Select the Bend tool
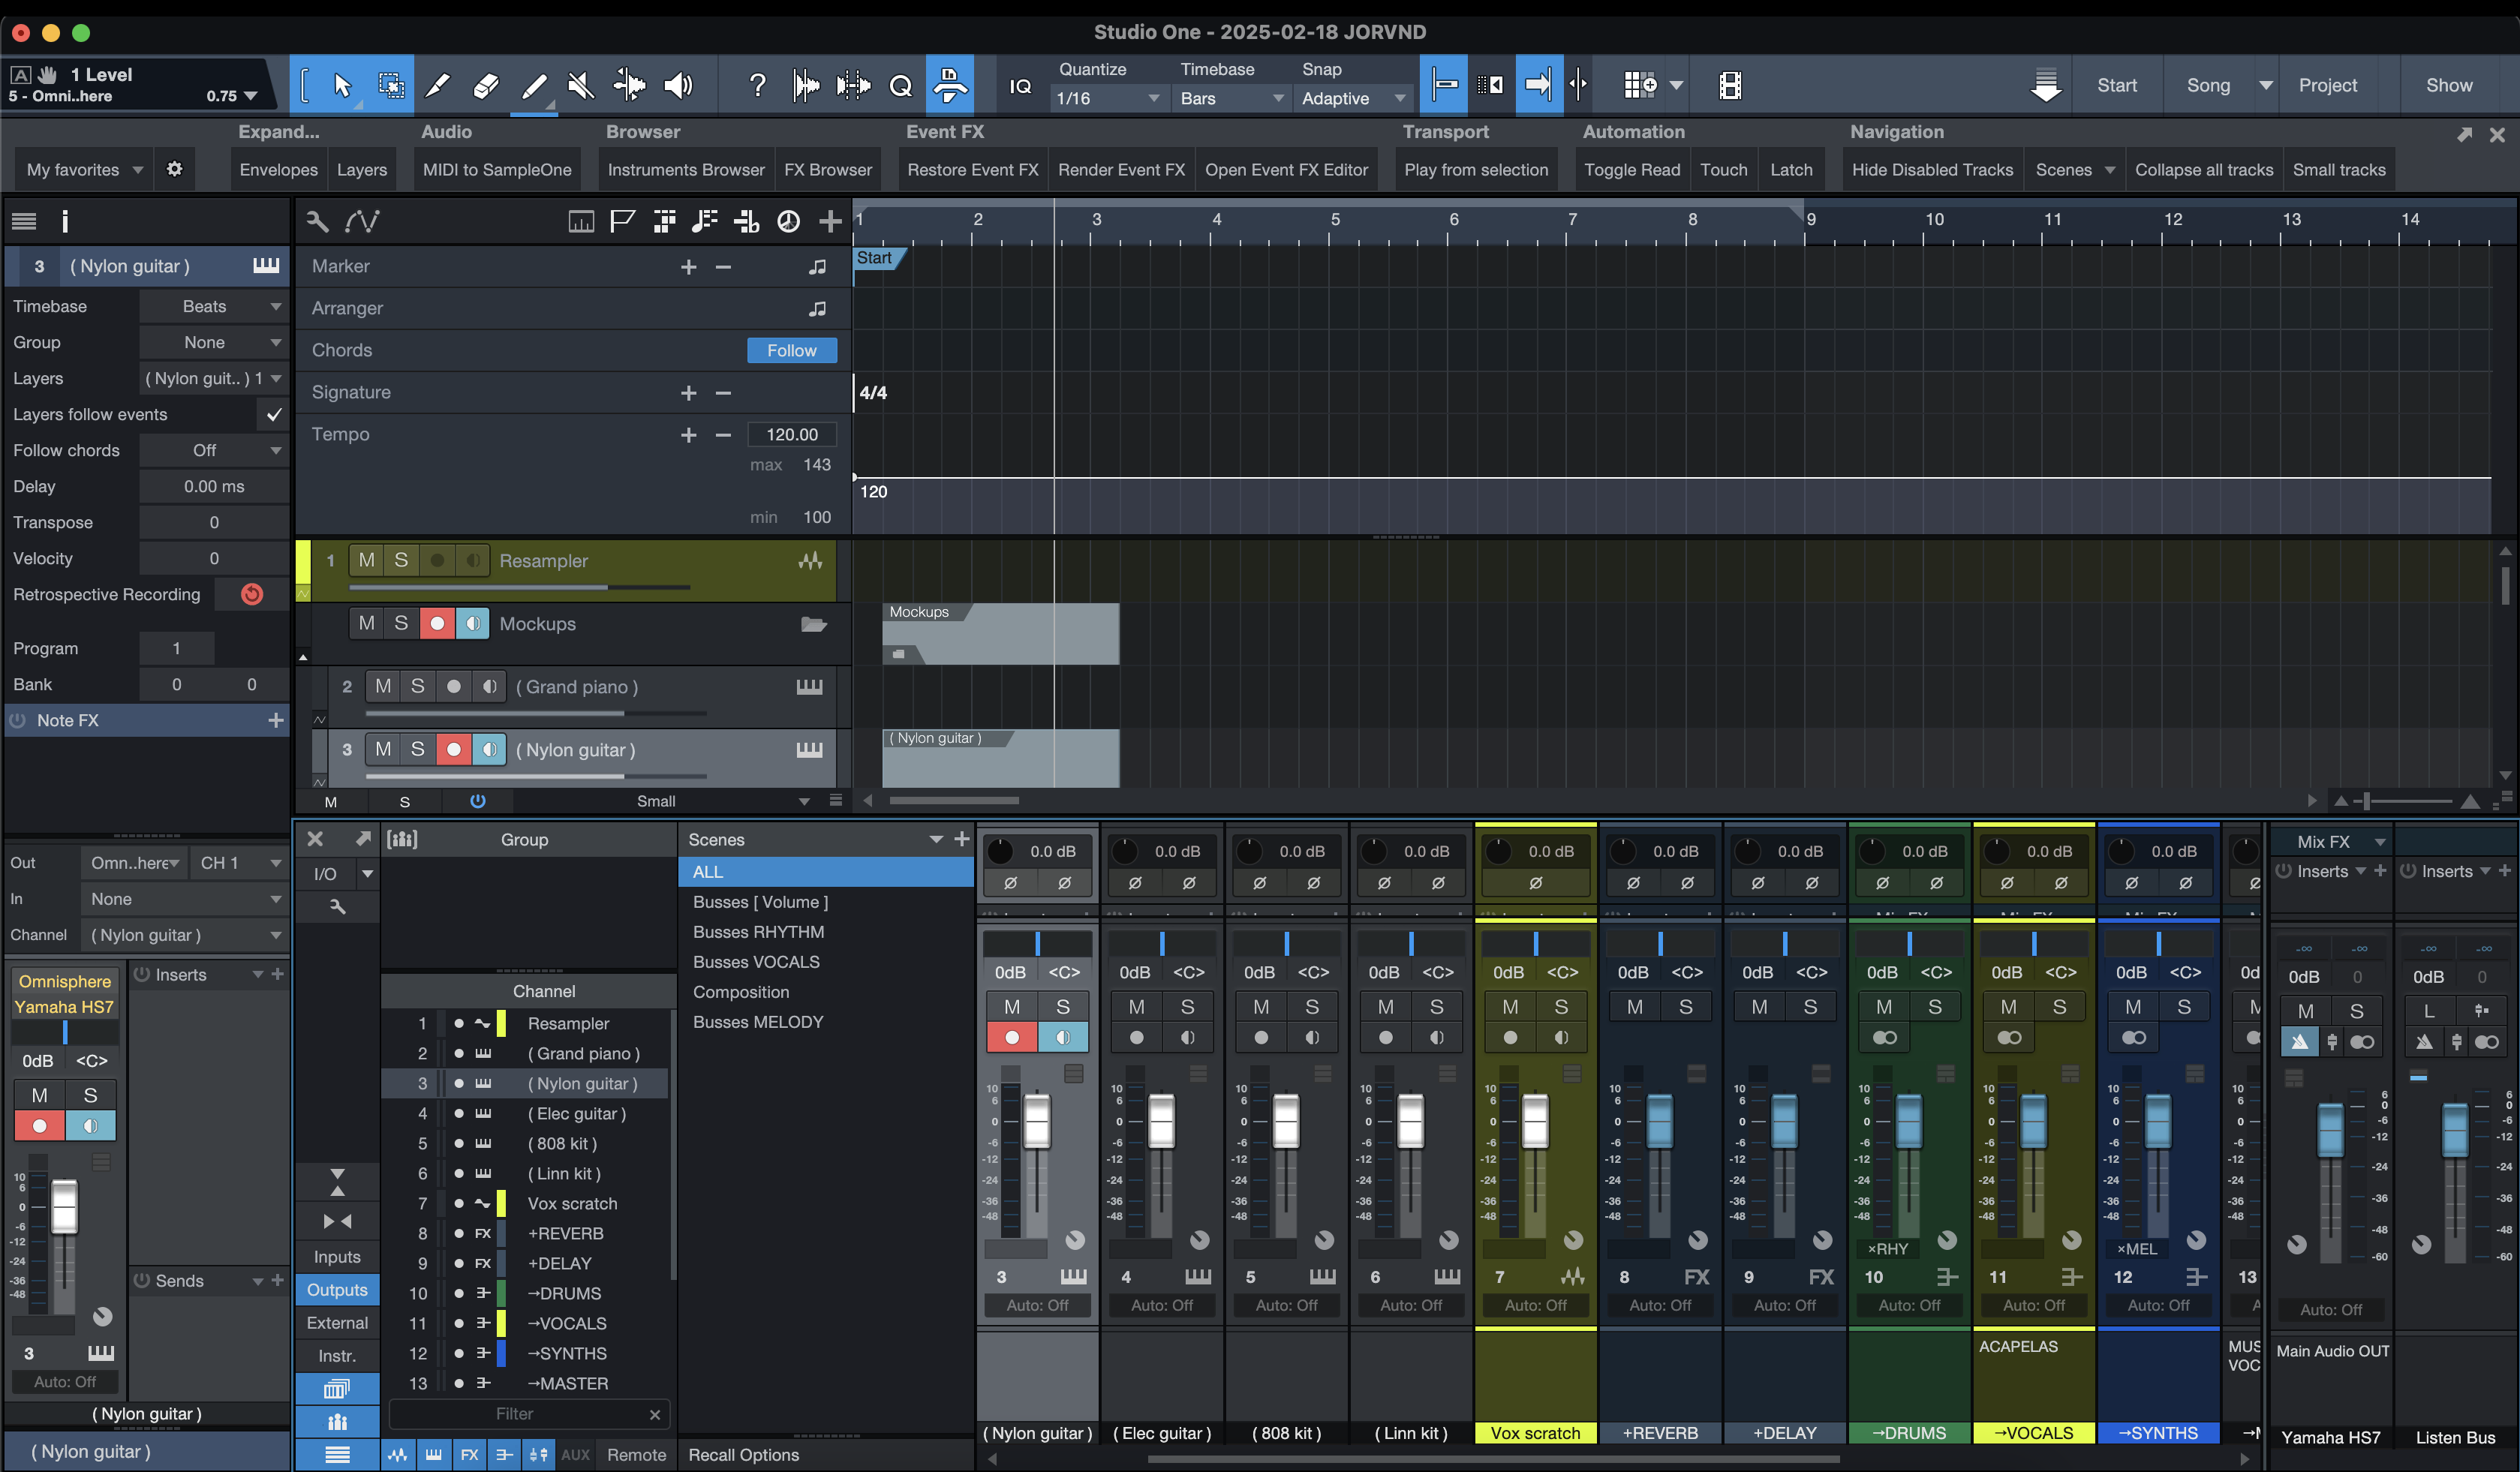 pos(629,85)
